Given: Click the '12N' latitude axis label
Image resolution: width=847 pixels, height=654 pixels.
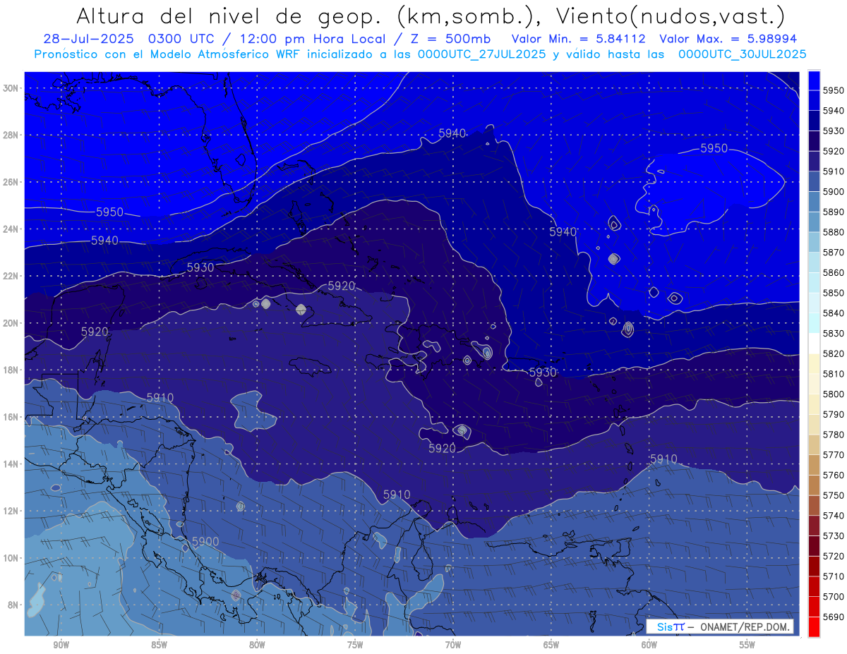Looking at the screenshot, I should point(10,511).
